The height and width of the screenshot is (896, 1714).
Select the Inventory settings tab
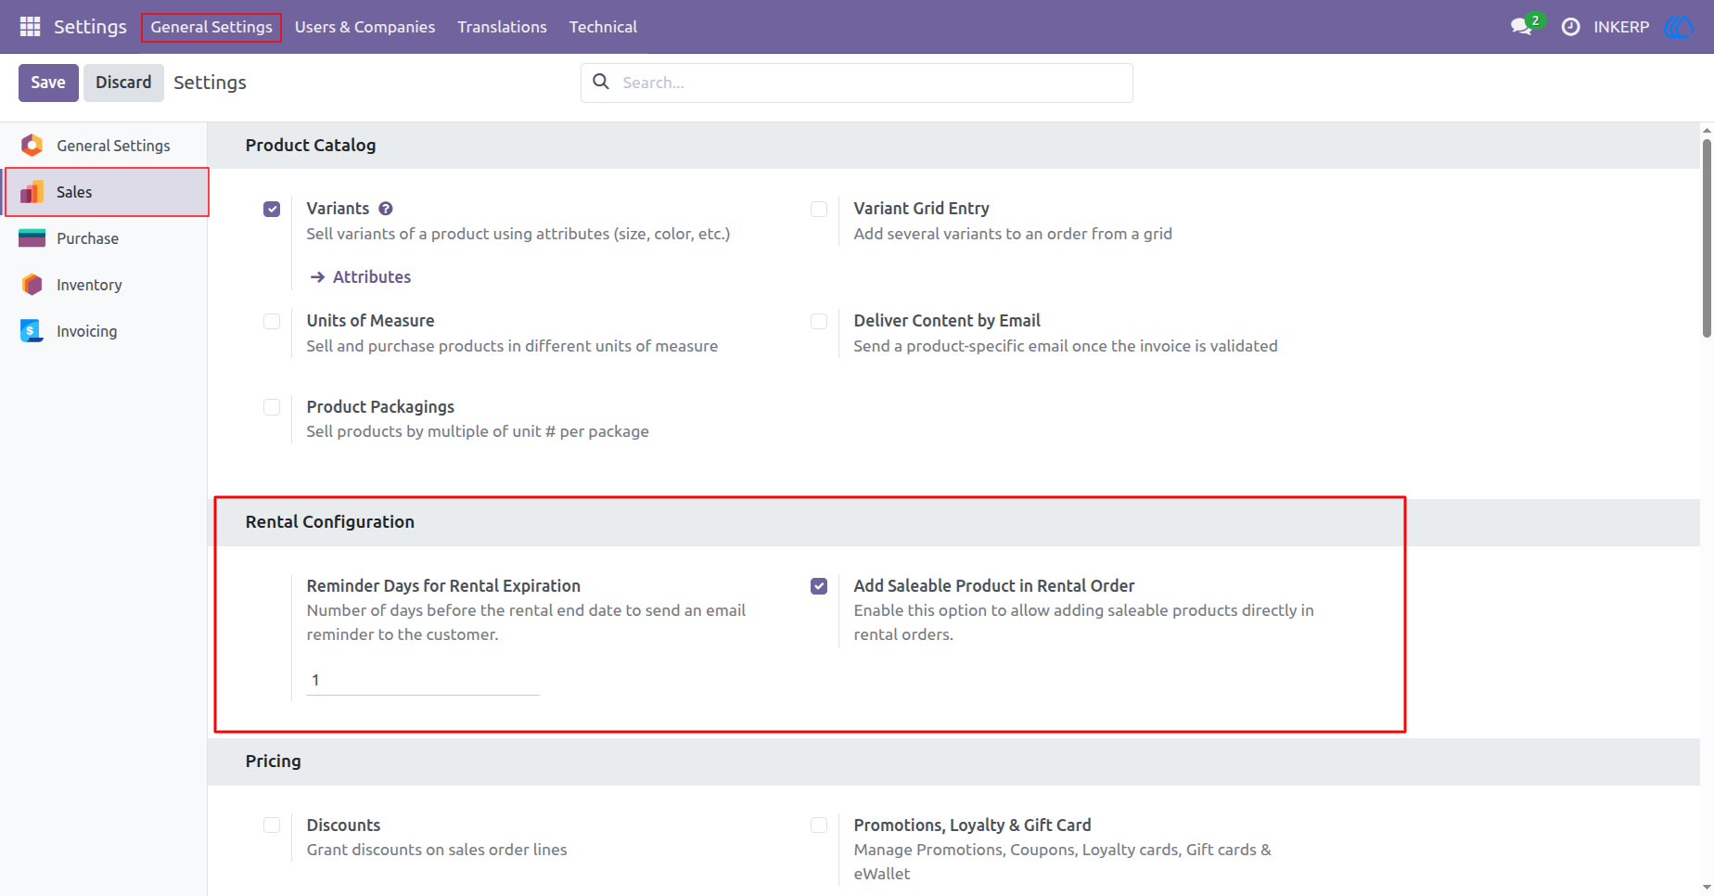(x=104, y=285)
